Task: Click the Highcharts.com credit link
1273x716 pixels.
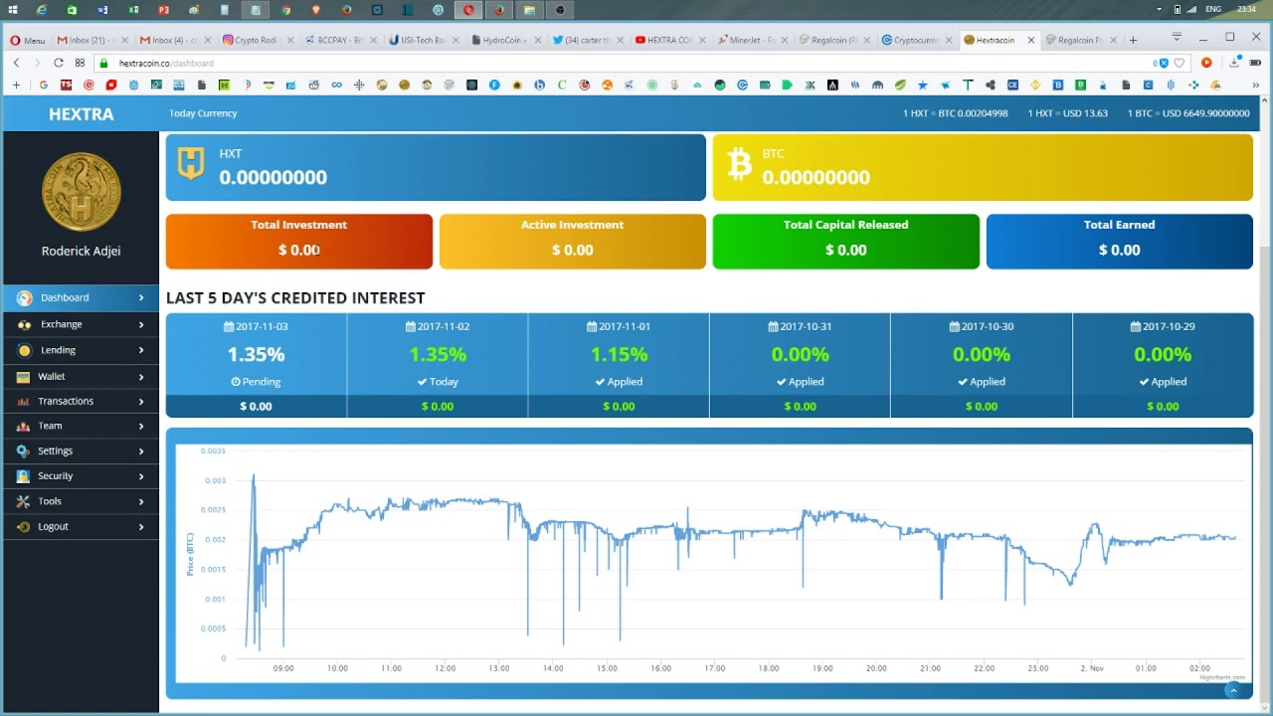Action: coord(1222,677)
